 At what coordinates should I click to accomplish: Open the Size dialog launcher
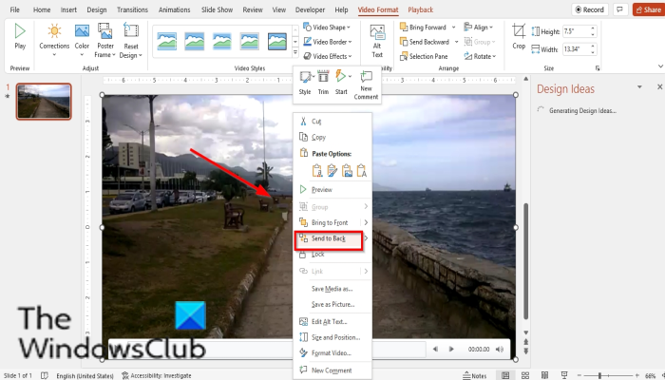[598, 68]
